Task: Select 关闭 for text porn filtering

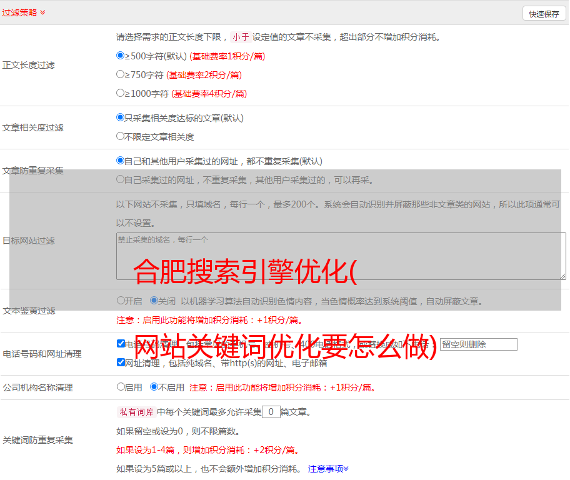Action: point(154,301)
